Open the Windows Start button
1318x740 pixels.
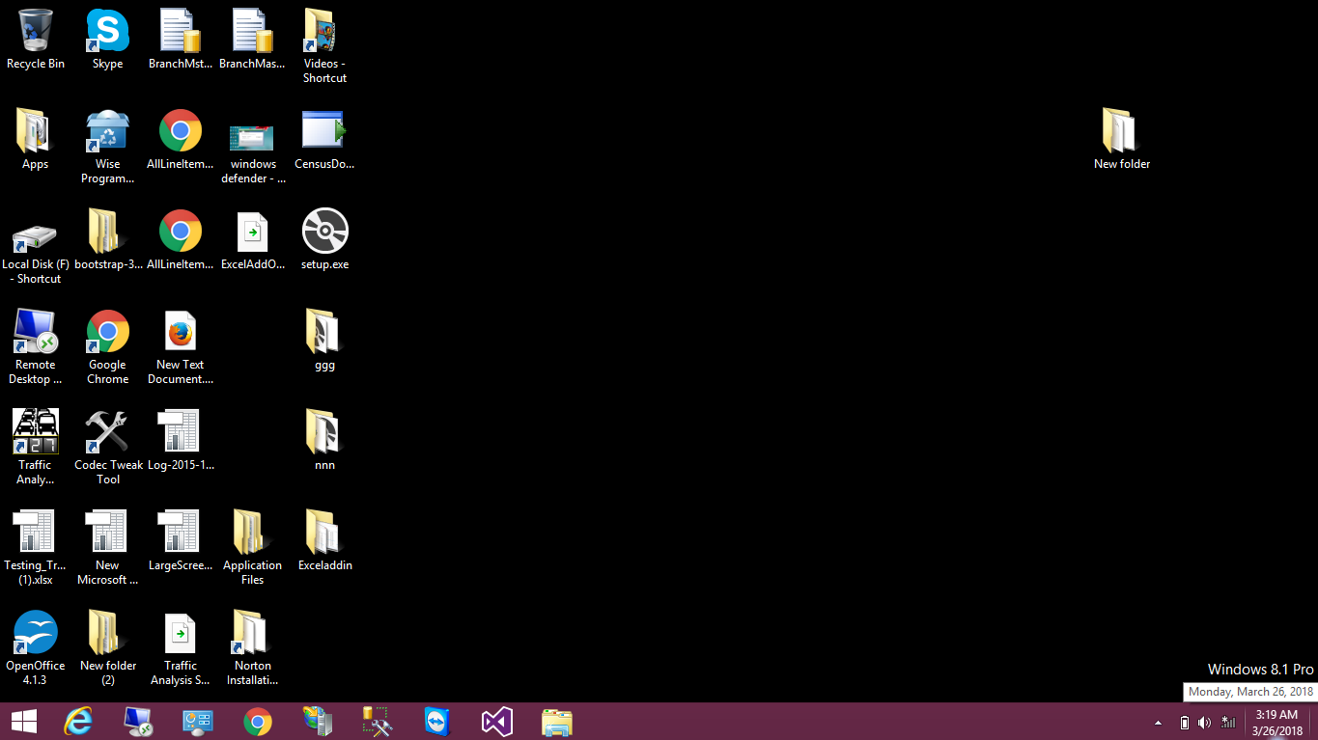pyautogui.click(x=24, y=722)
